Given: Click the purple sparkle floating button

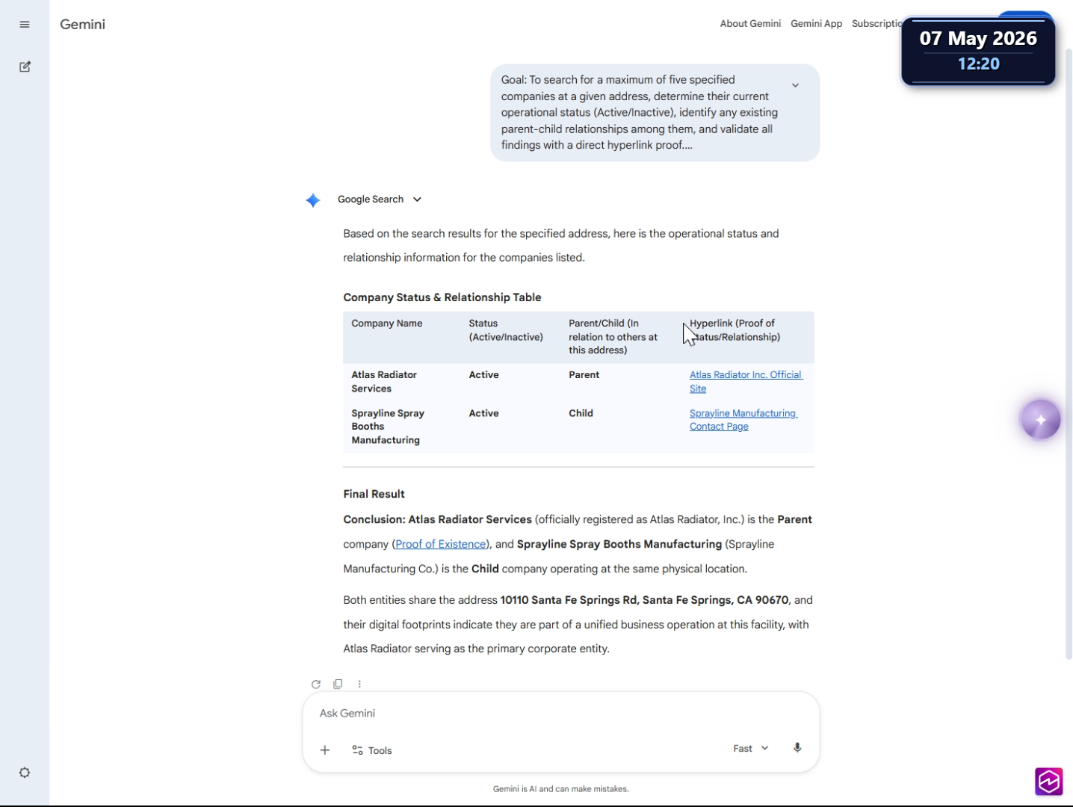Looking at the screenshot, I should [x=1040, y=419].
